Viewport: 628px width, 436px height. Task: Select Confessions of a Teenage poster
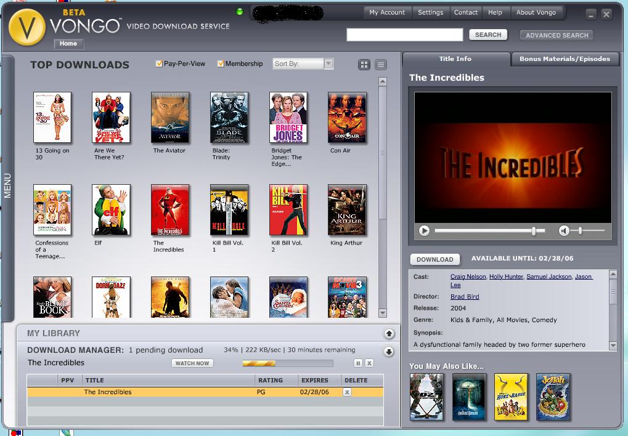(52, 210)
